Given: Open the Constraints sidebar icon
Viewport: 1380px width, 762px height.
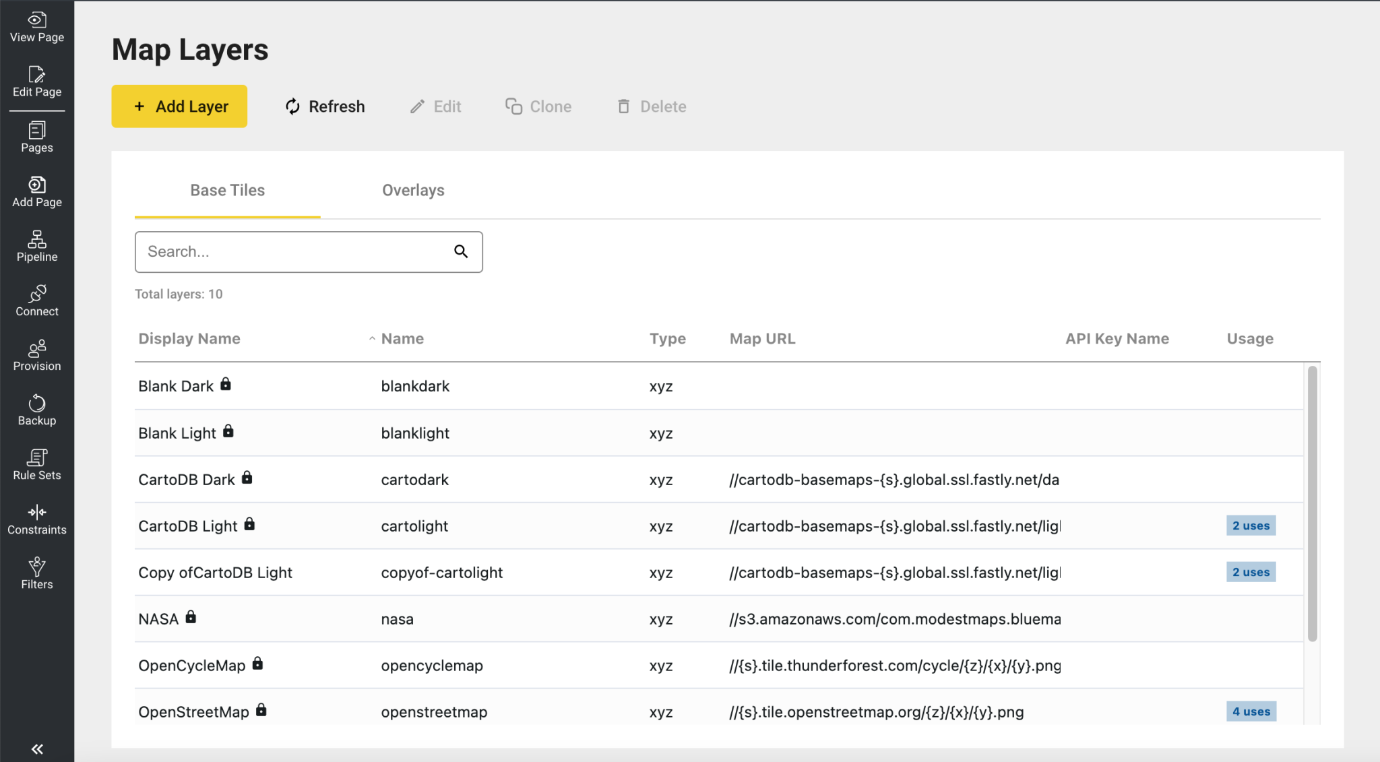Looking at the screenshot, I should (x=37, y=519).
